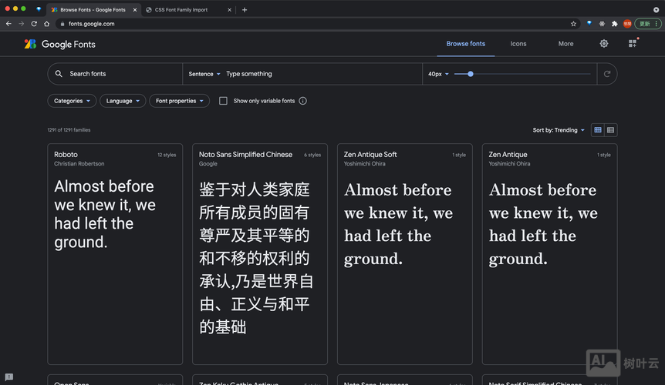Bookmark this page with the star
665x385 pixels.
pos(573,24)
